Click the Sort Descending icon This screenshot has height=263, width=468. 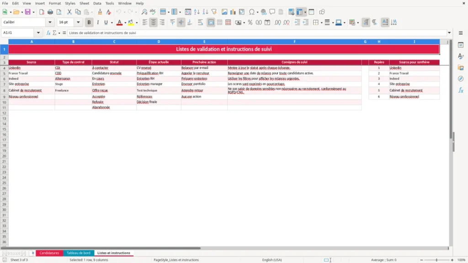pyautogui.click(x=205, y=12)
